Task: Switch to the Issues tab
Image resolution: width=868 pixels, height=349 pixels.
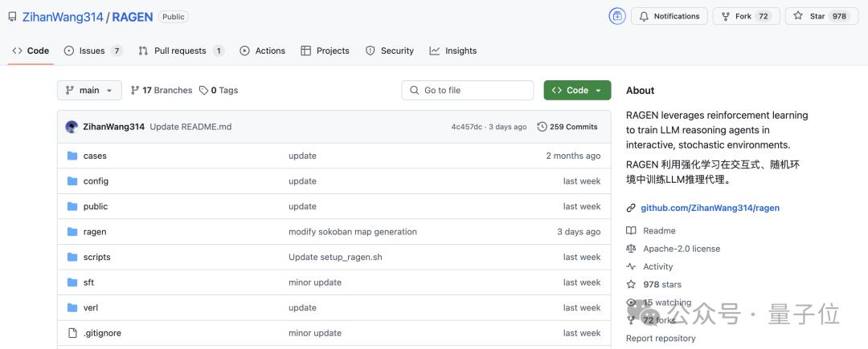Action: [92, 51]
